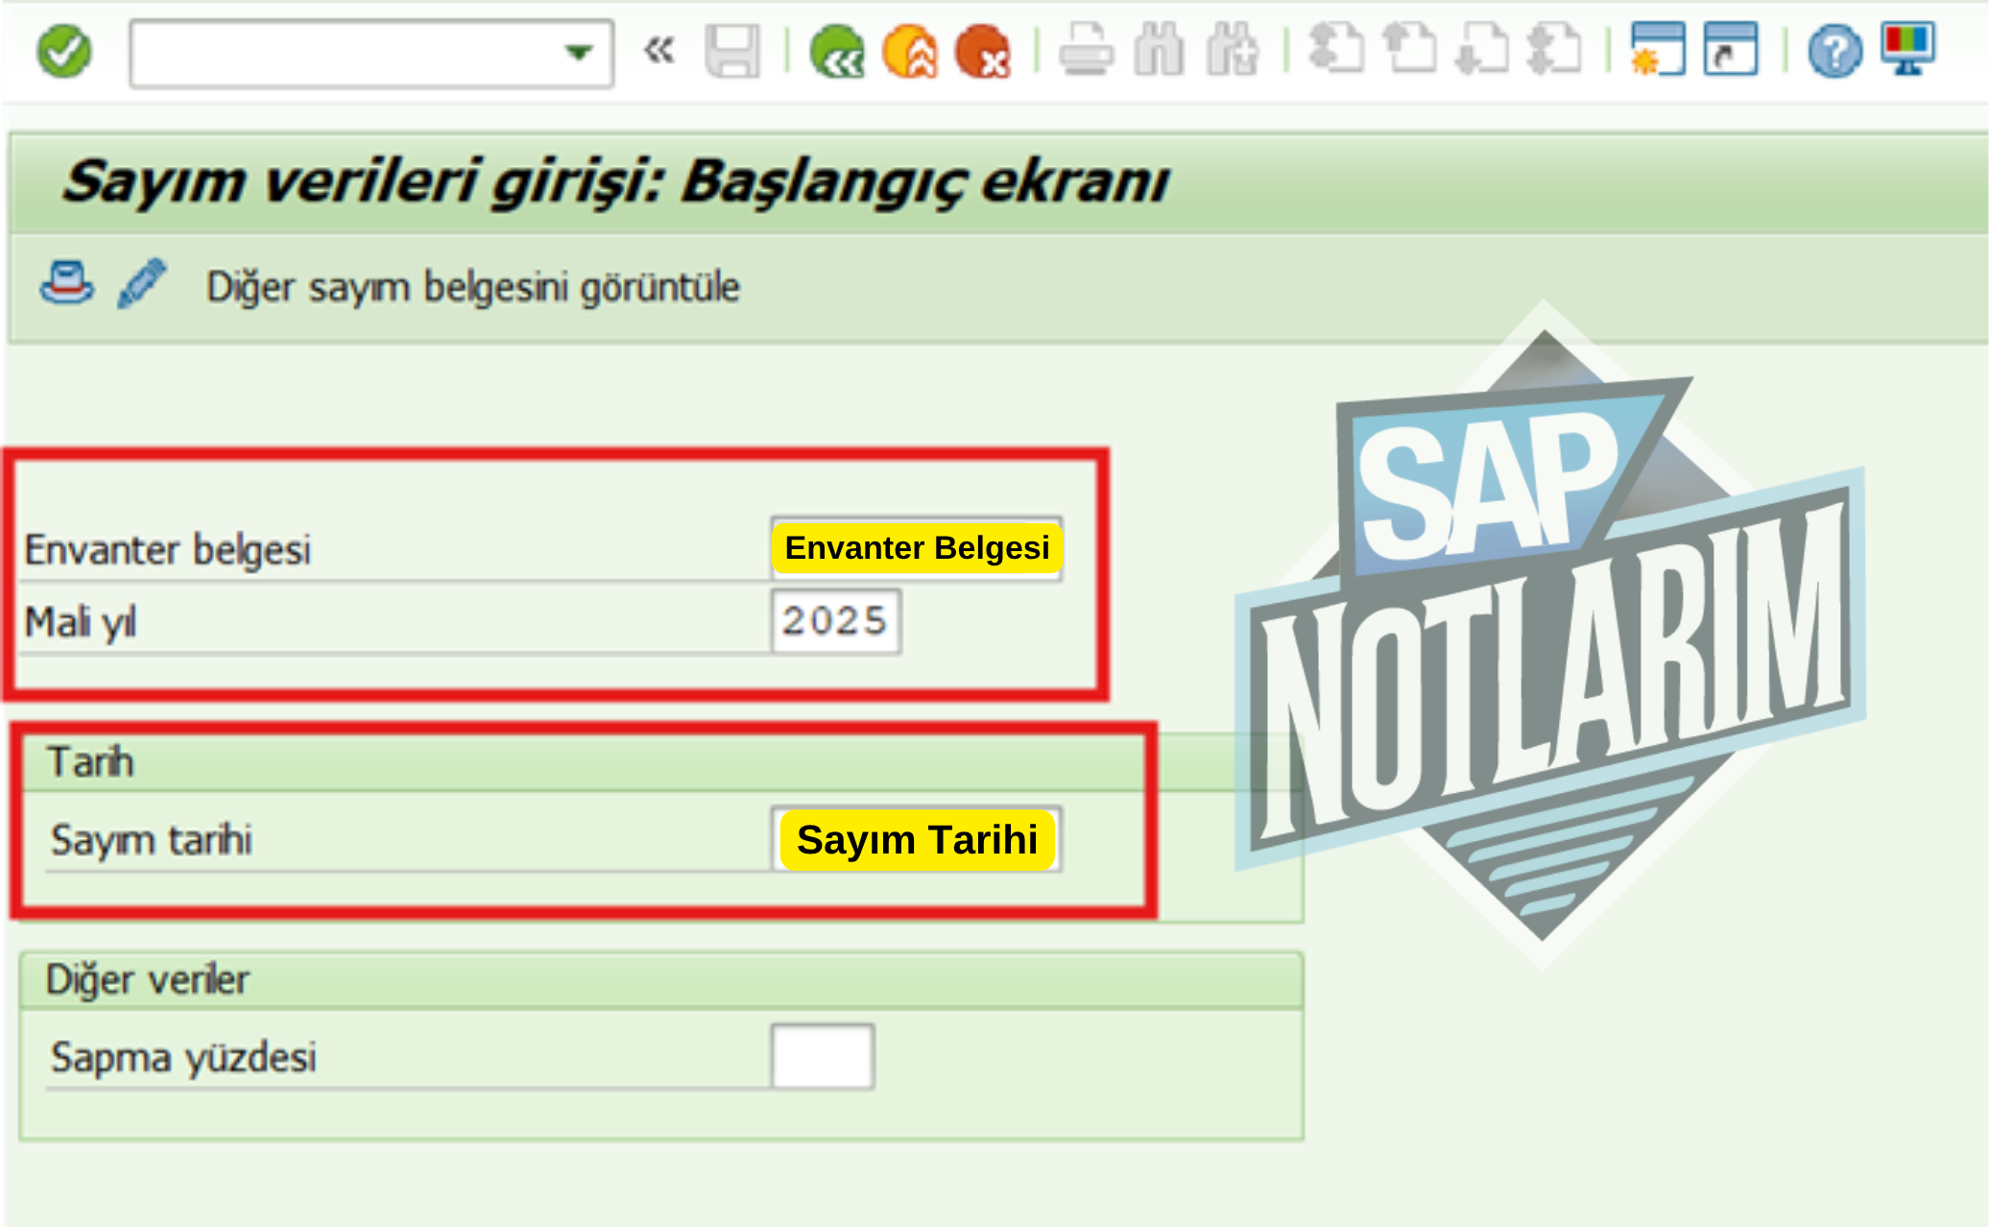Click the Sayım tarihi date field
The image size is (1989, 1227).
click(916, 839)
